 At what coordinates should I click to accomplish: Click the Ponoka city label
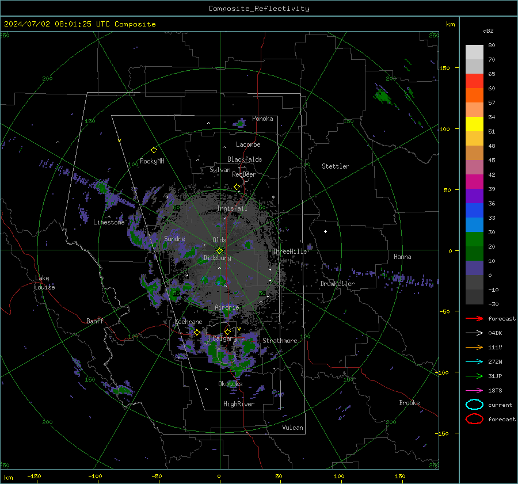tap(262, 119)
